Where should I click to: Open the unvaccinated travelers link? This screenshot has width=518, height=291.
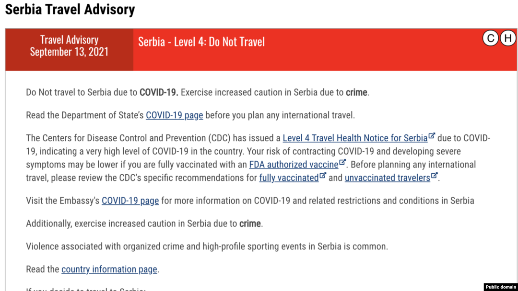388,178
